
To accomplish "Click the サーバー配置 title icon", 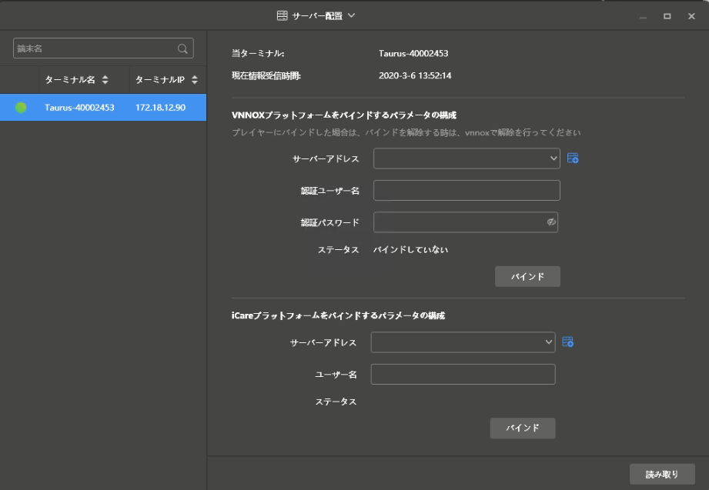I will pyautogui.click(x=283, y=15).
